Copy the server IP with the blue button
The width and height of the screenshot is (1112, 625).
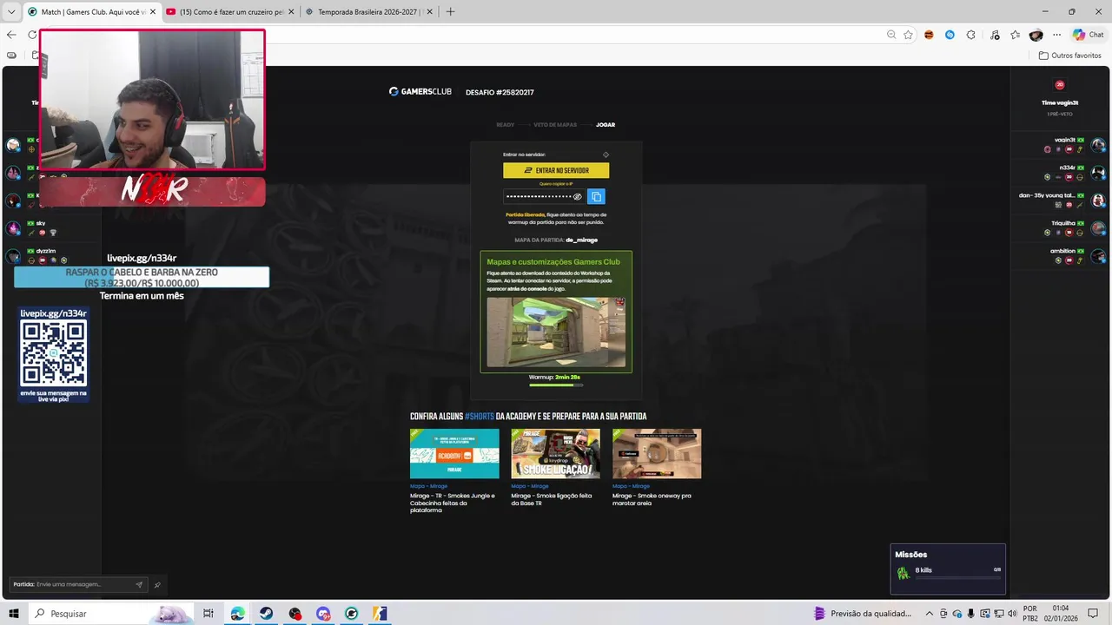pos(596,197)
